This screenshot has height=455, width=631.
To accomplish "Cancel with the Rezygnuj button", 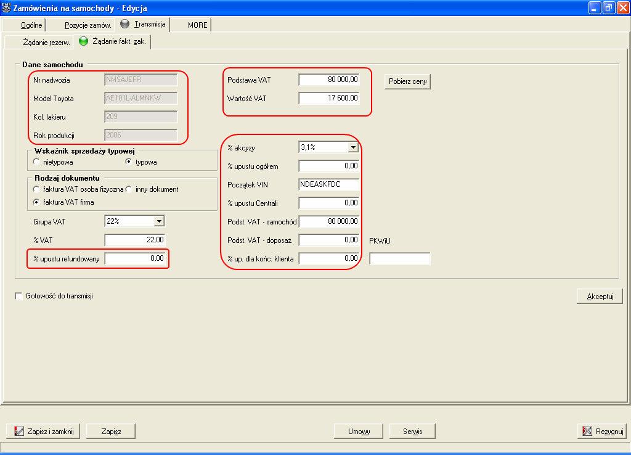I will tap(603, 431).
